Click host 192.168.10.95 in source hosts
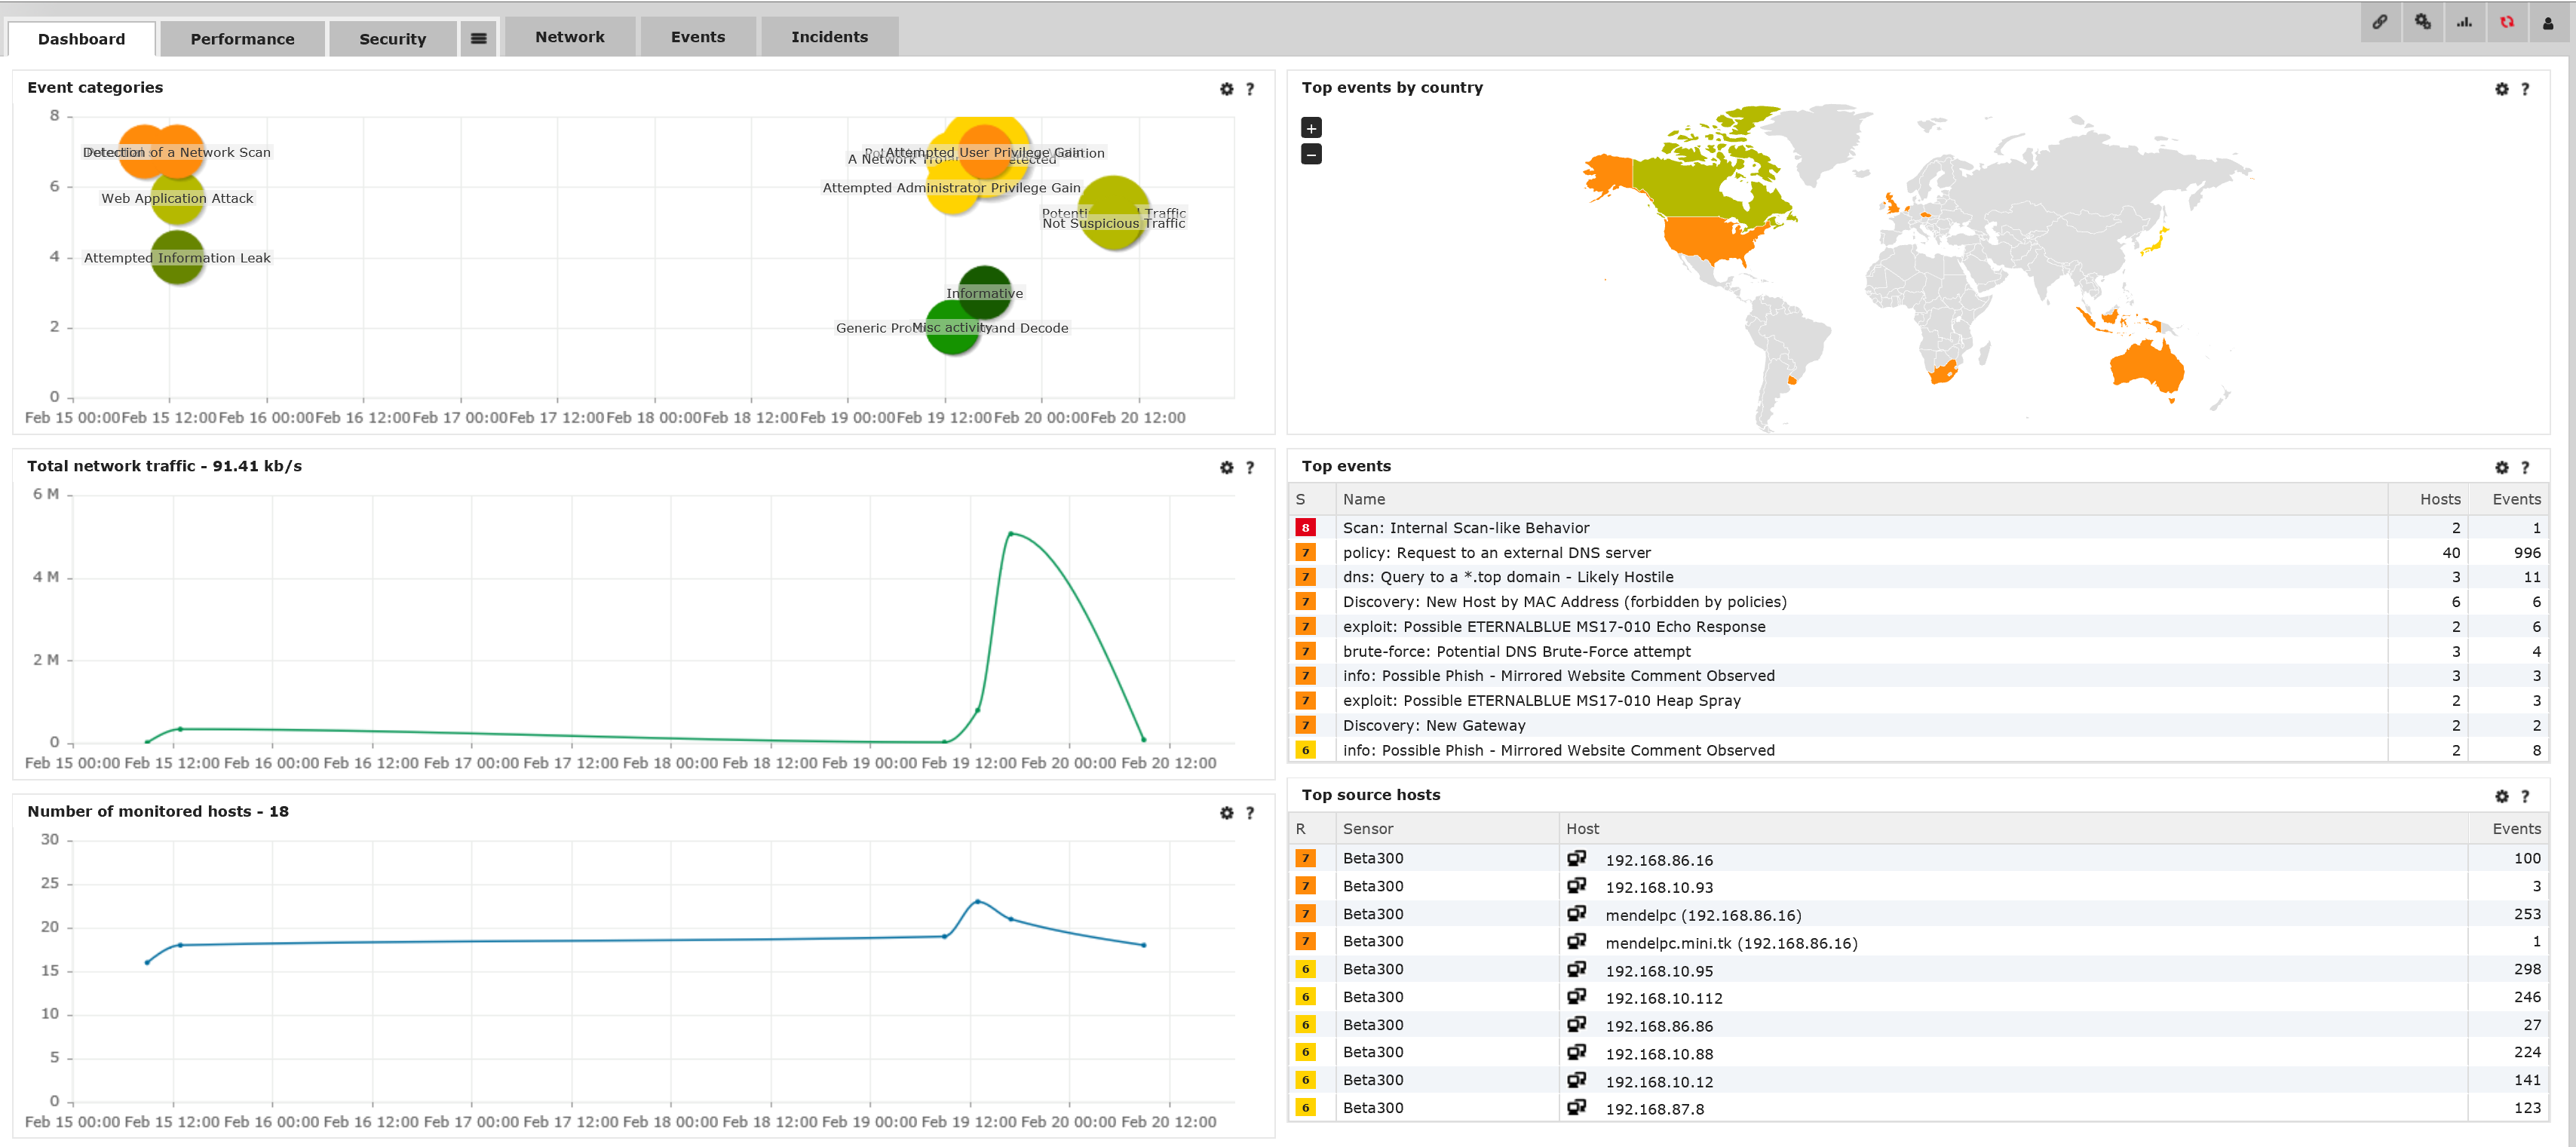The image size is (2576, 1147). [x=1658, y=971]
